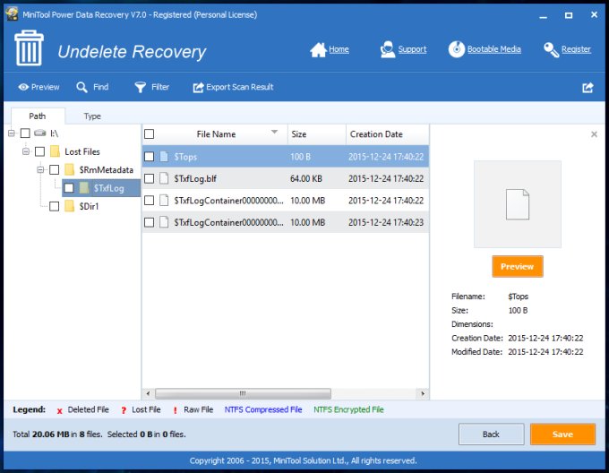This screenshot has height=473, width=609.
Task: Open the Bootable Media link
Action: [494, 49]
